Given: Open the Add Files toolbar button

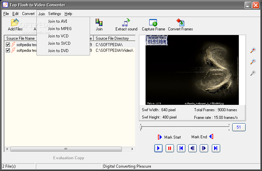Looking at the screenshot, I should 15,25.
